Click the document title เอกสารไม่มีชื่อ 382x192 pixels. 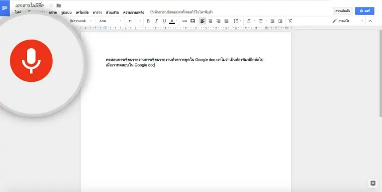tap(29, 5)
